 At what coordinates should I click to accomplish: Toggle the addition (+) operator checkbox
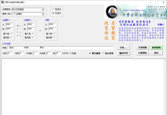click(x=18, y=26)
